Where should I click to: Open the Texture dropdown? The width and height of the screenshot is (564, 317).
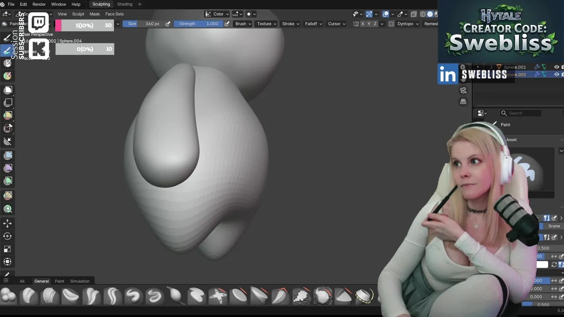click(x=267, y=24)
